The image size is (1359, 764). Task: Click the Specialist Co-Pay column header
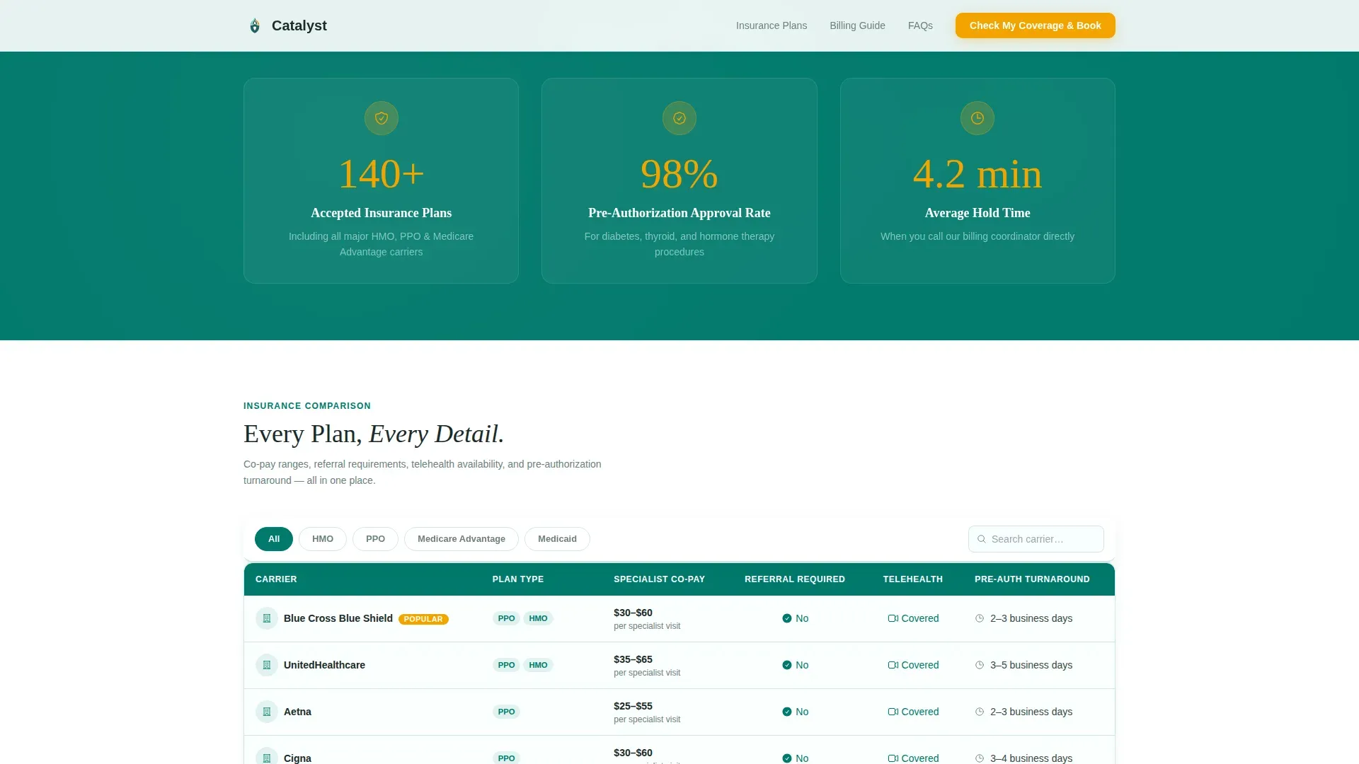click(x=659, y=579)
